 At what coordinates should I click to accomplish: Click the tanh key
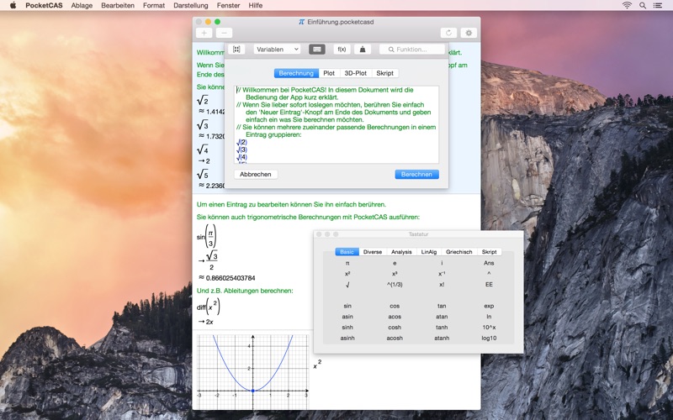pos(442,328)
